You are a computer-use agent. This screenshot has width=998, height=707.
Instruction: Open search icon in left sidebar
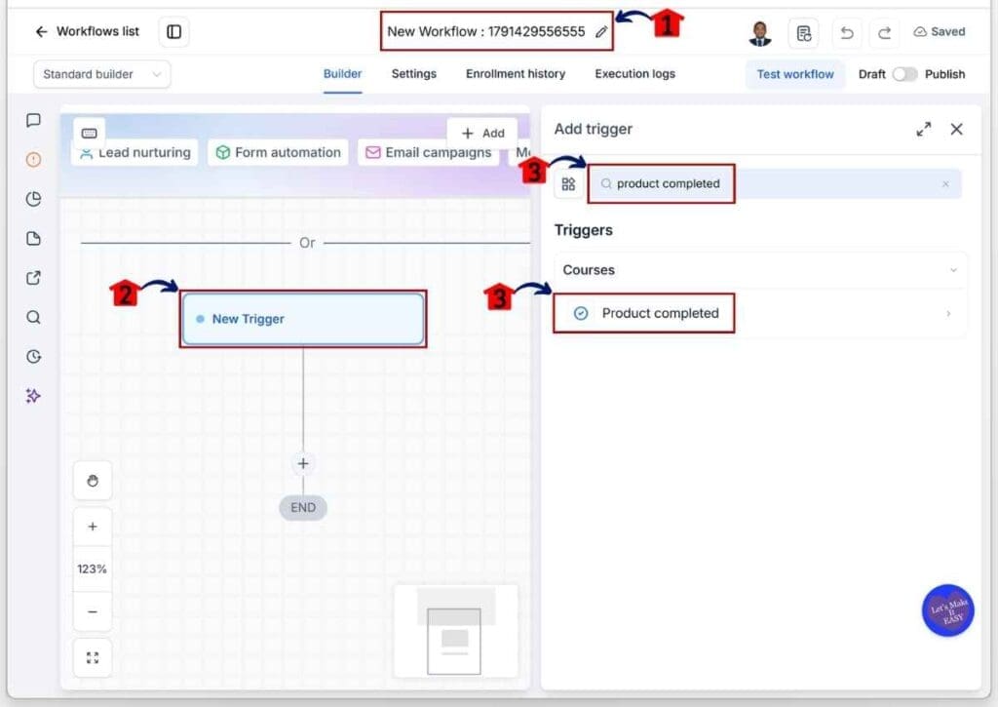tap(34, 317)
